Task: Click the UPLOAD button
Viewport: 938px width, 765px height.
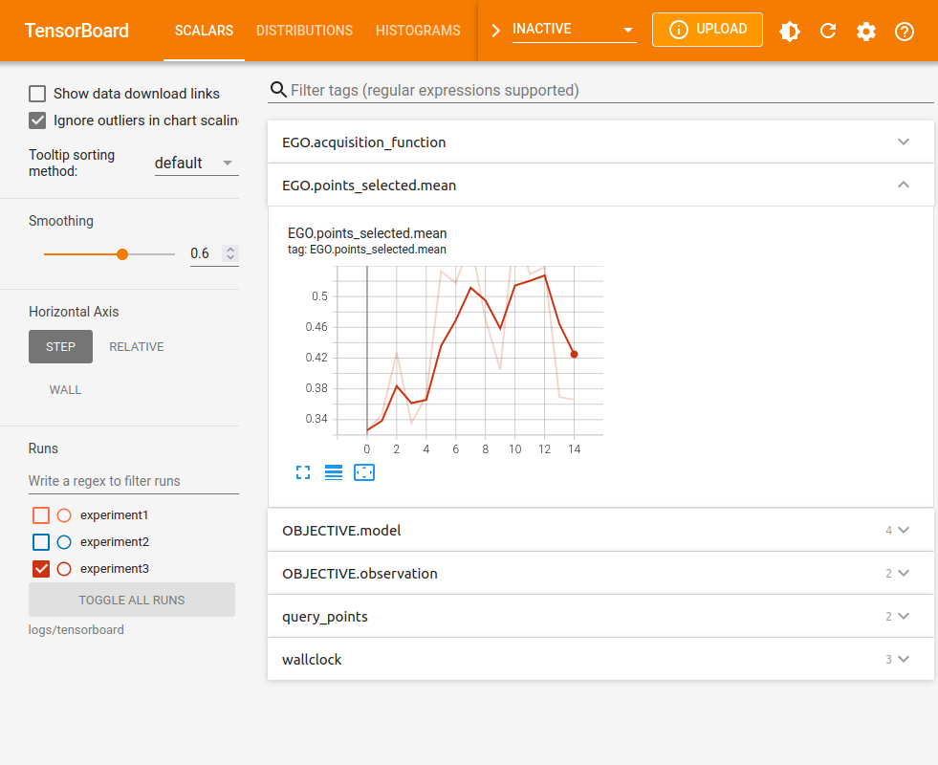Action: pyautogui.click(x=707, y=30)
